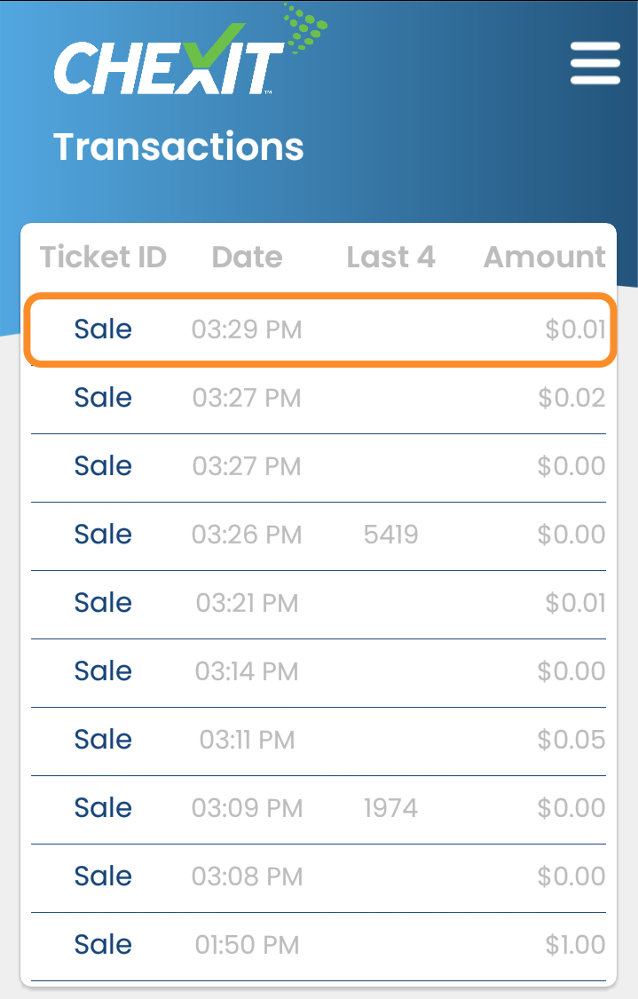Click the Ticket ID column header
Image resolution: width=638 pixels, height=999 pixels.
click(x=103, y=258)
